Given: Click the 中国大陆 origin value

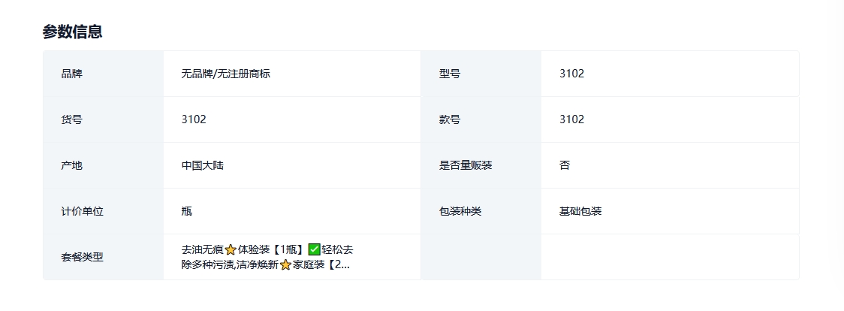Looking at the screenshot, I should point(203,165).
